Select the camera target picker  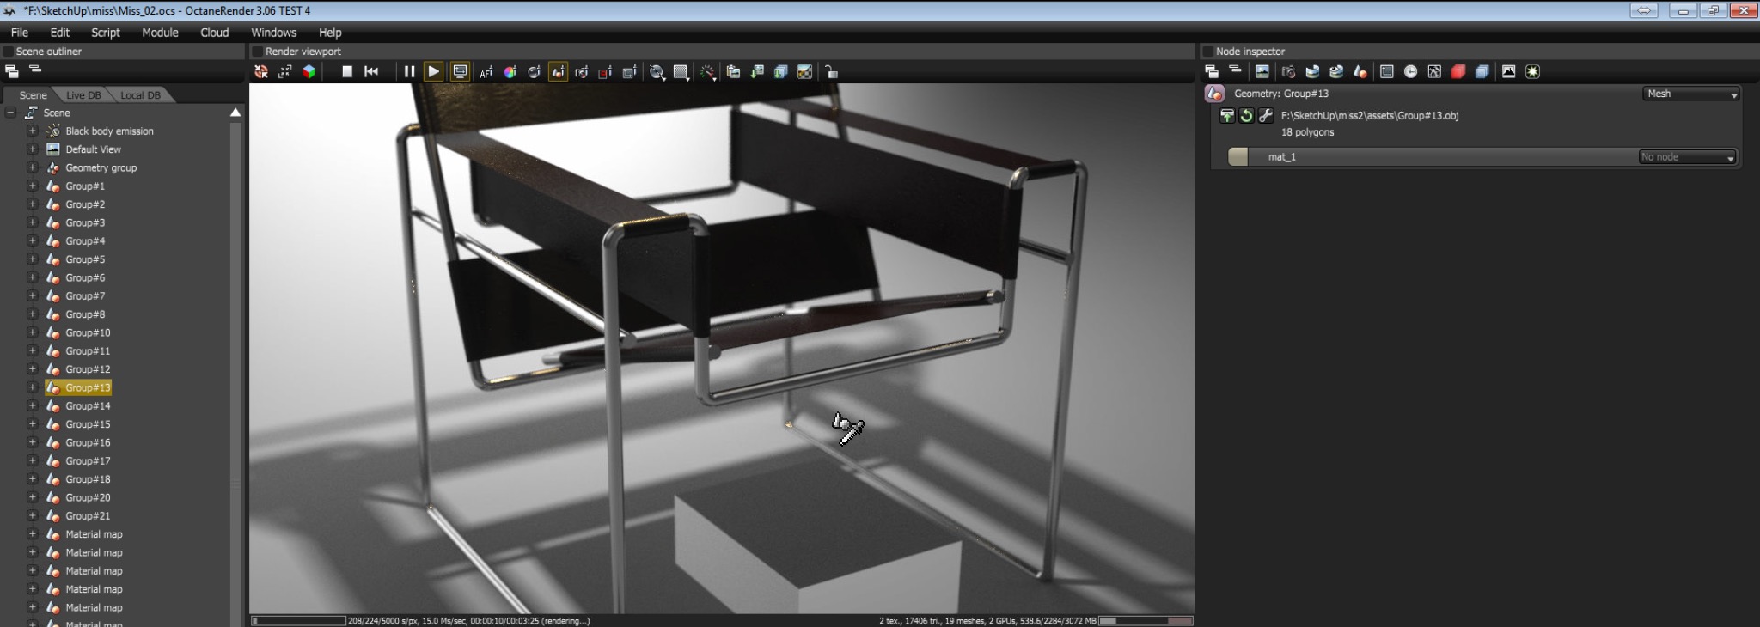point(582,72)
